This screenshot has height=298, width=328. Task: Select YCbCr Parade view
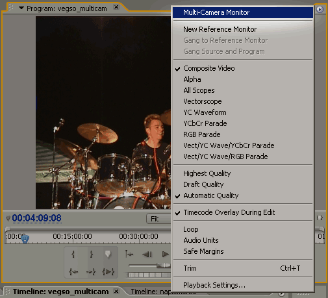pos(243,123)
